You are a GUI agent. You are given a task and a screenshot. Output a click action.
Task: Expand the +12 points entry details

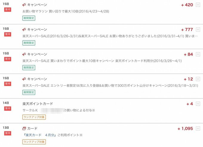pos(198,79)
